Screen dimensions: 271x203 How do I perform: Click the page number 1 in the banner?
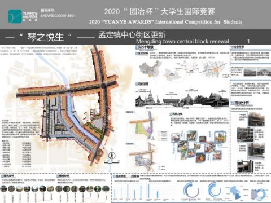248,41
